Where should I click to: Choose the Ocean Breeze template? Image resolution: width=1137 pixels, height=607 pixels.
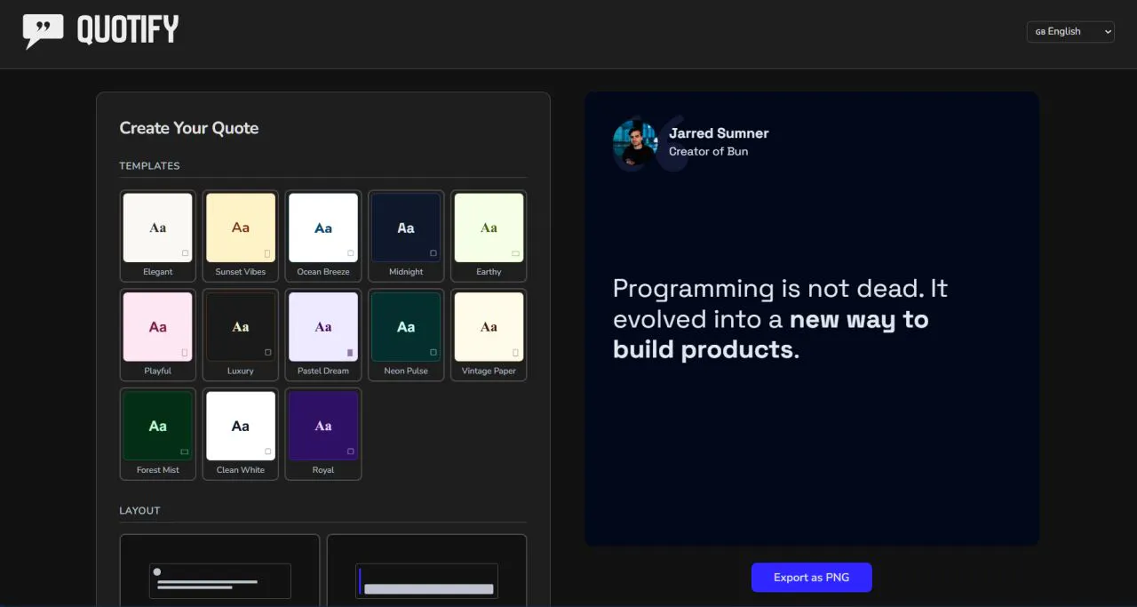click(x=323, y=236)
